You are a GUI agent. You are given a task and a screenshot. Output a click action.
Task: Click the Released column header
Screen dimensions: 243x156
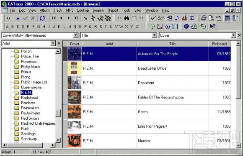click(x=220, y=44)
